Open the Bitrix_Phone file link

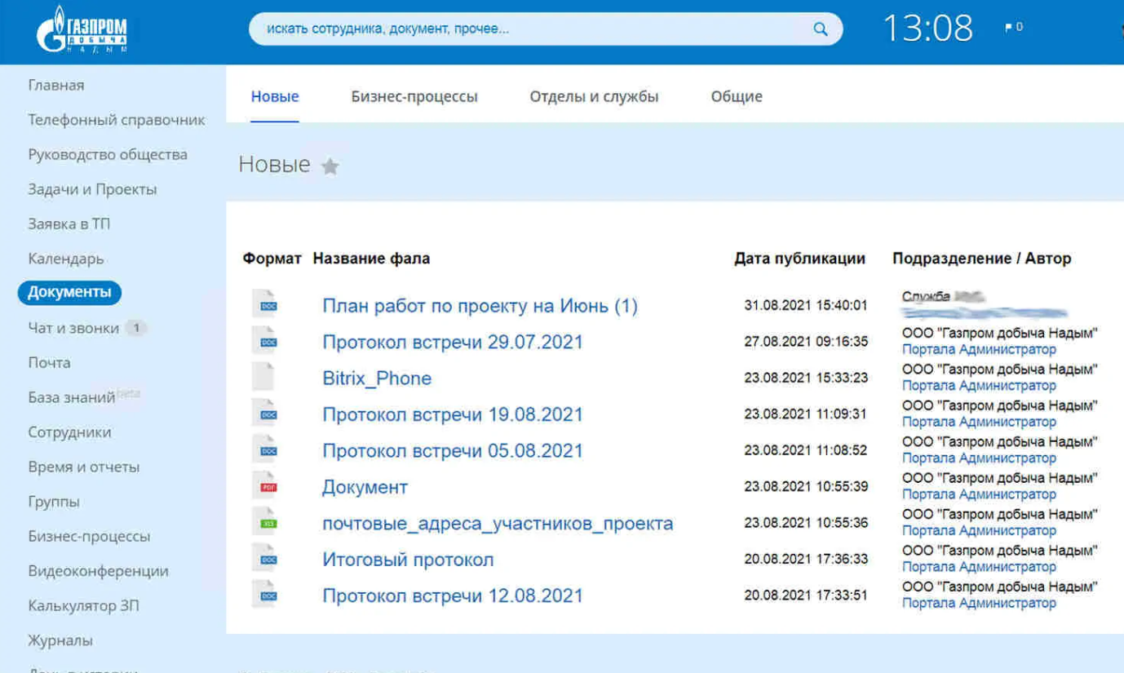(377, 379)
